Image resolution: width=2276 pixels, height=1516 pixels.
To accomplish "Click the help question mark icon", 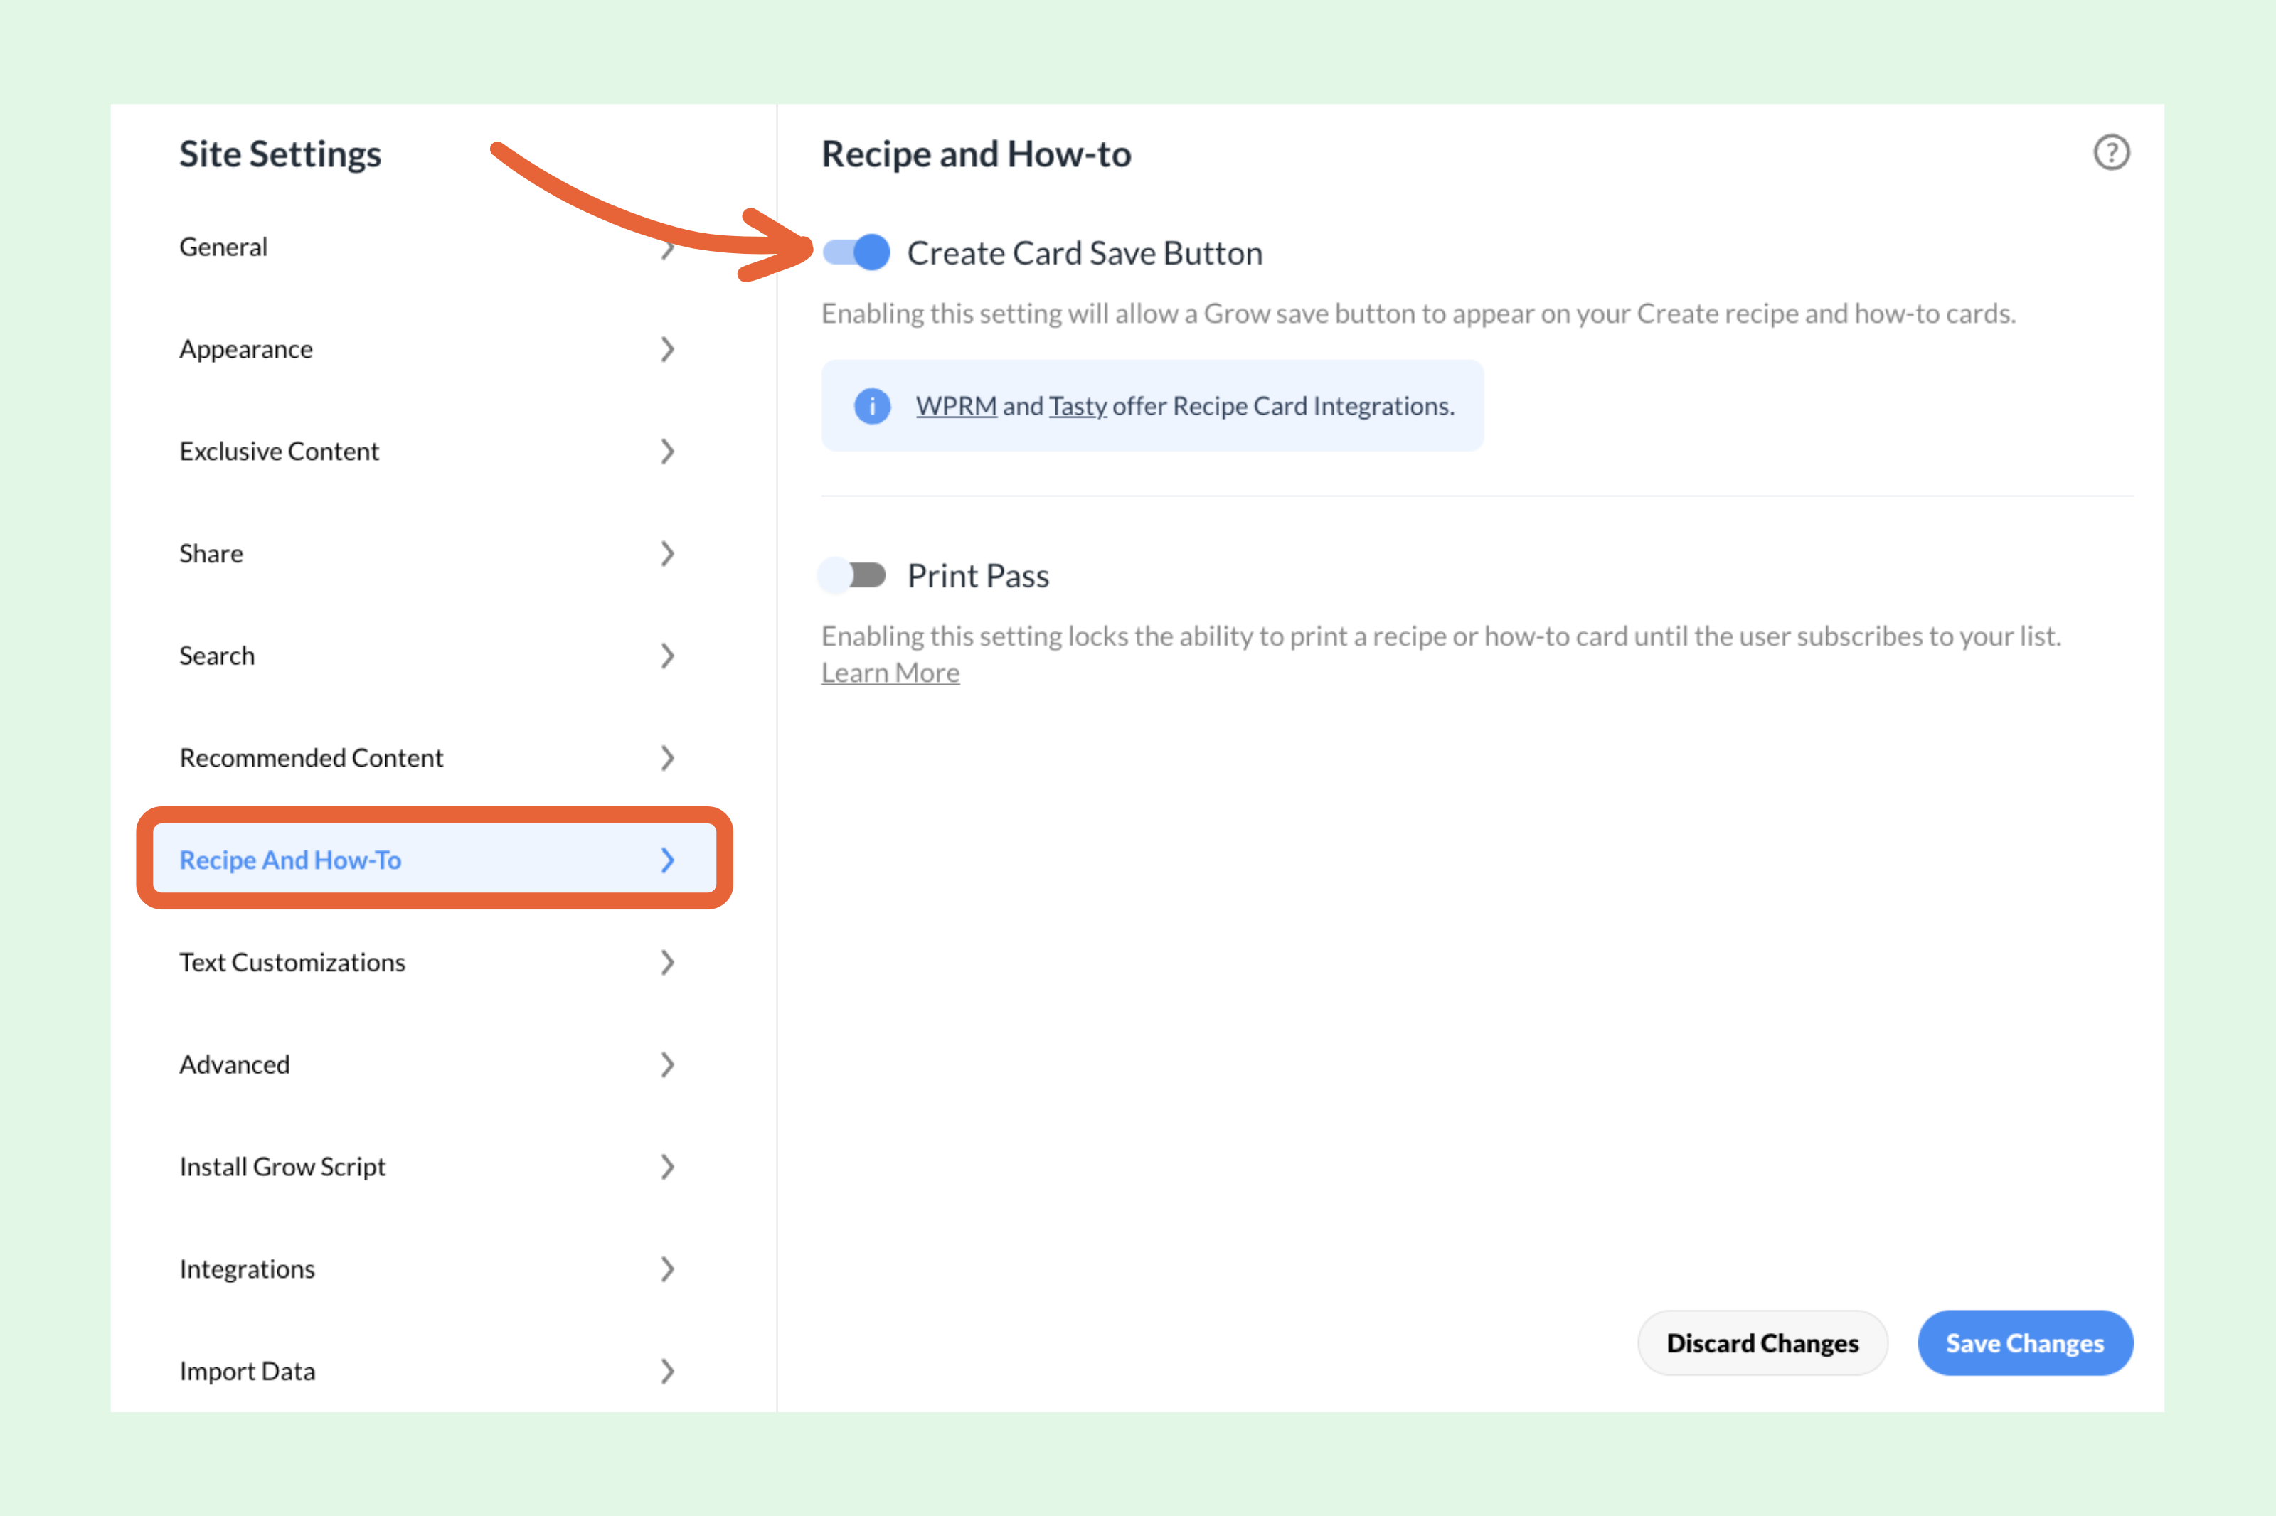I will 2111,153.
